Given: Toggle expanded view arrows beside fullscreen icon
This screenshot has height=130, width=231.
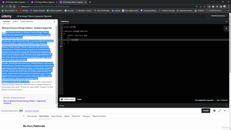Looking at the screenshot, I should click(x=225, y=111).
